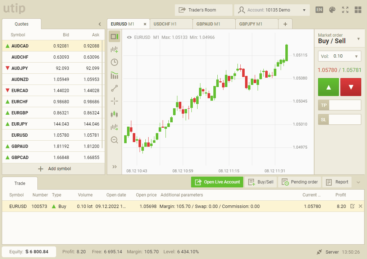The image size is (367, 259).
Task: Click the Pending order button
Action: [x=300, y=182]
